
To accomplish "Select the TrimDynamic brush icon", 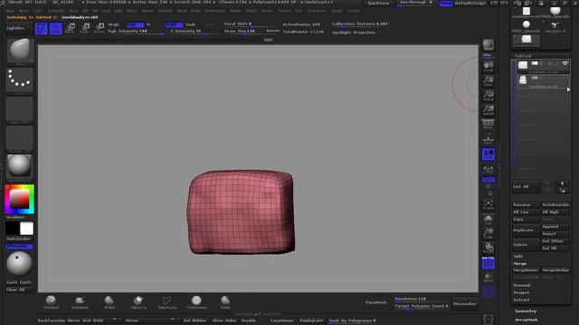I will pyautogui.click(x=196, y=302).
